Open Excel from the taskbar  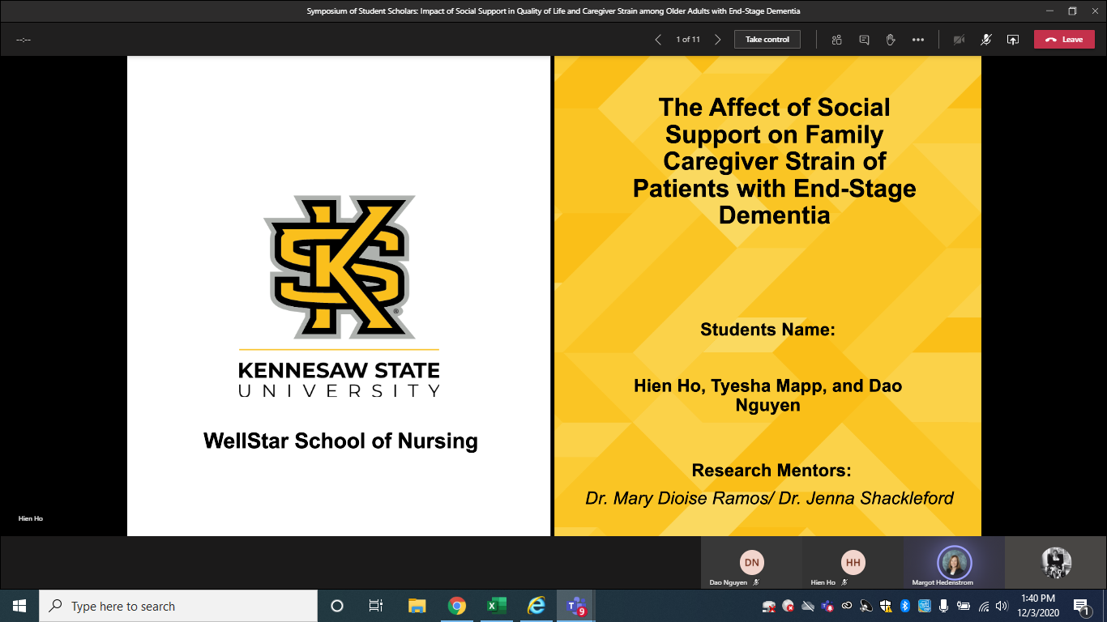pos(496,606)
